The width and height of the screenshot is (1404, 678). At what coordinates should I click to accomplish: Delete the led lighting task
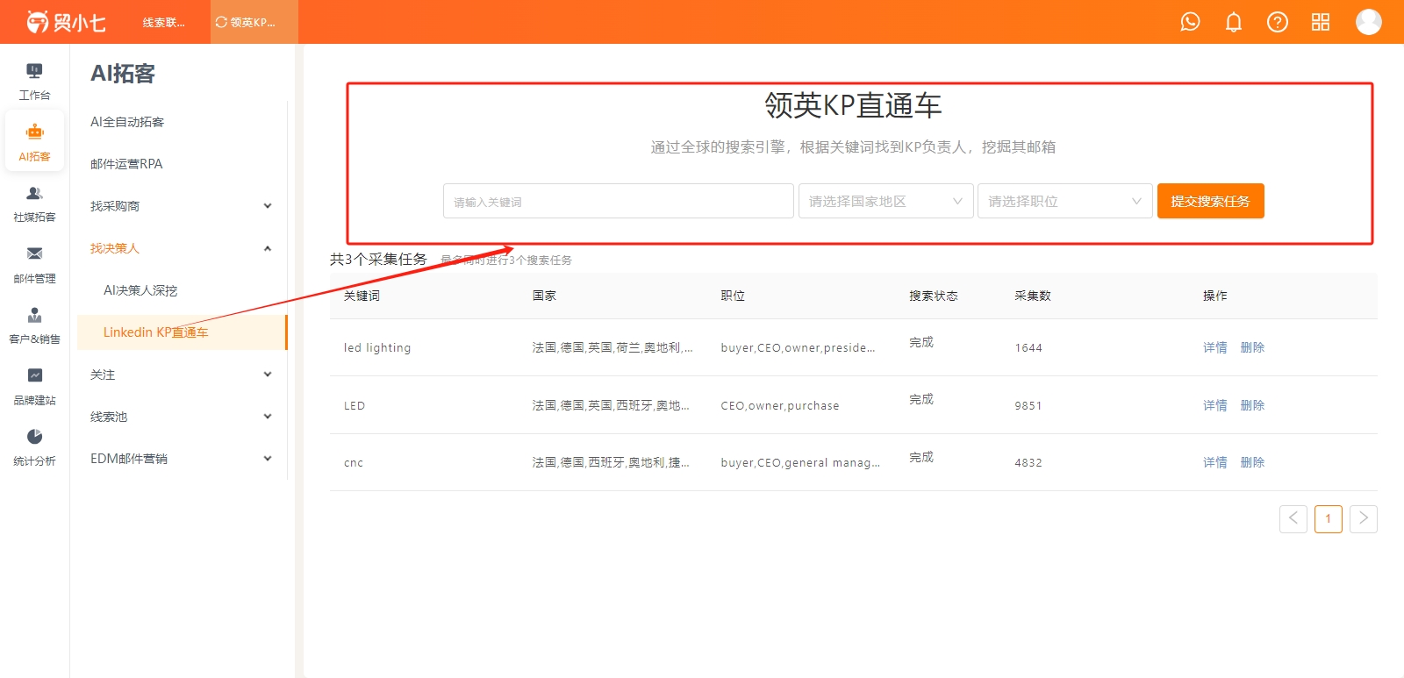pos(1252,347)
